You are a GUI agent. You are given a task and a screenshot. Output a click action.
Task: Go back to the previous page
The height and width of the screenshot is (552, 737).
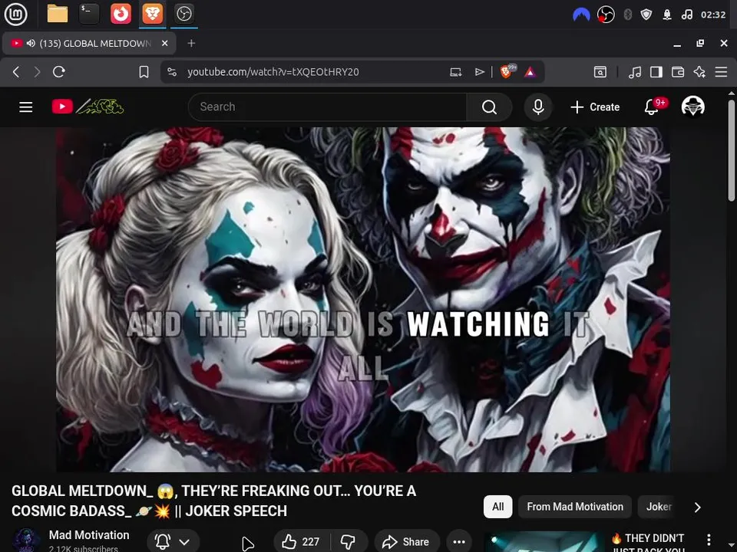tap(16, 72)
